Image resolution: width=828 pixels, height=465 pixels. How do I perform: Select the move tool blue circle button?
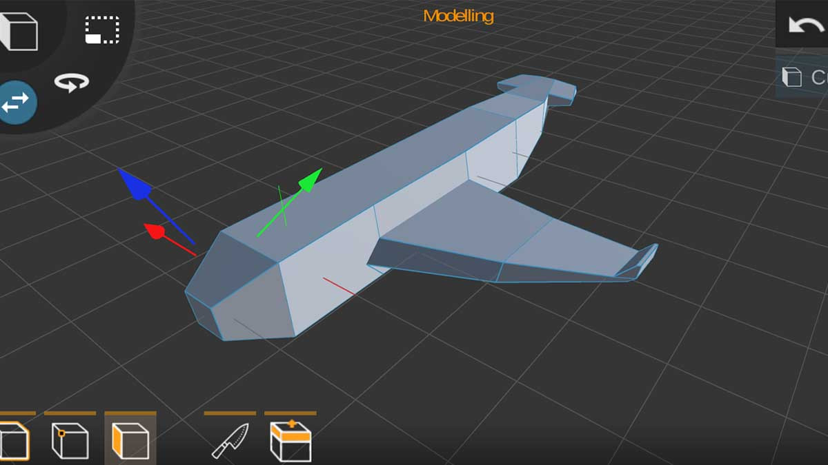pos(17,102)
